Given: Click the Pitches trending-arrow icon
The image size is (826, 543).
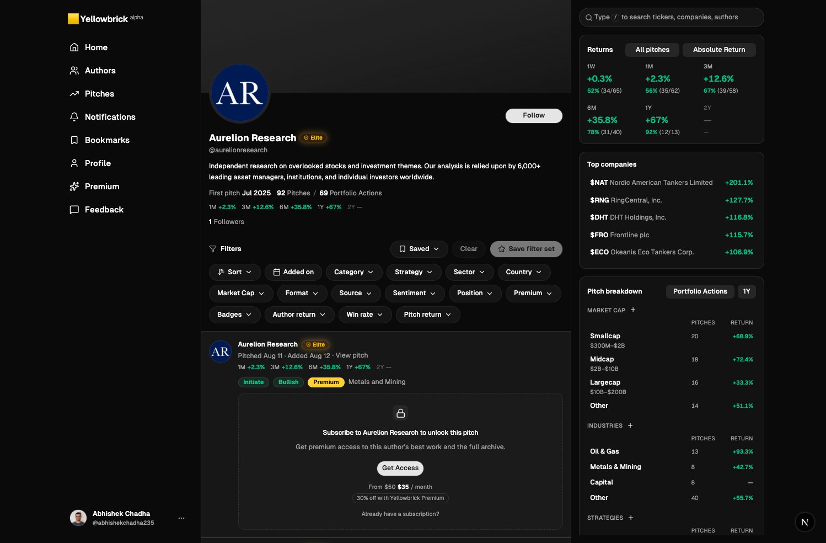Looking at the screenshot, I should pos(74,94).
